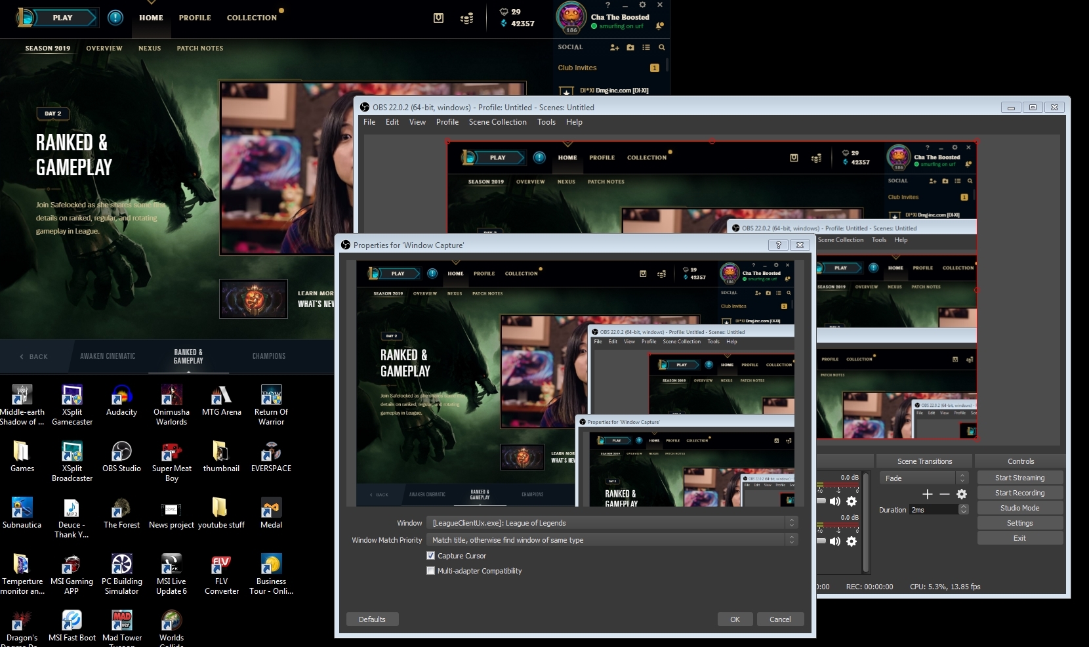Image resolution: width=1089 pixels, height=647 pixels.
Task: Click the League client help question mark
Action: point(608,5)
